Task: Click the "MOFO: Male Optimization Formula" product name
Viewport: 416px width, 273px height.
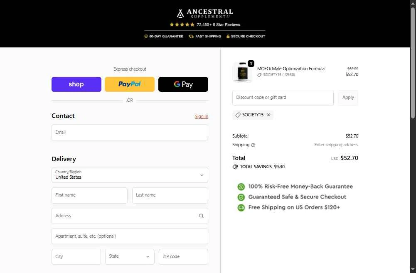Action: point(291,69)
